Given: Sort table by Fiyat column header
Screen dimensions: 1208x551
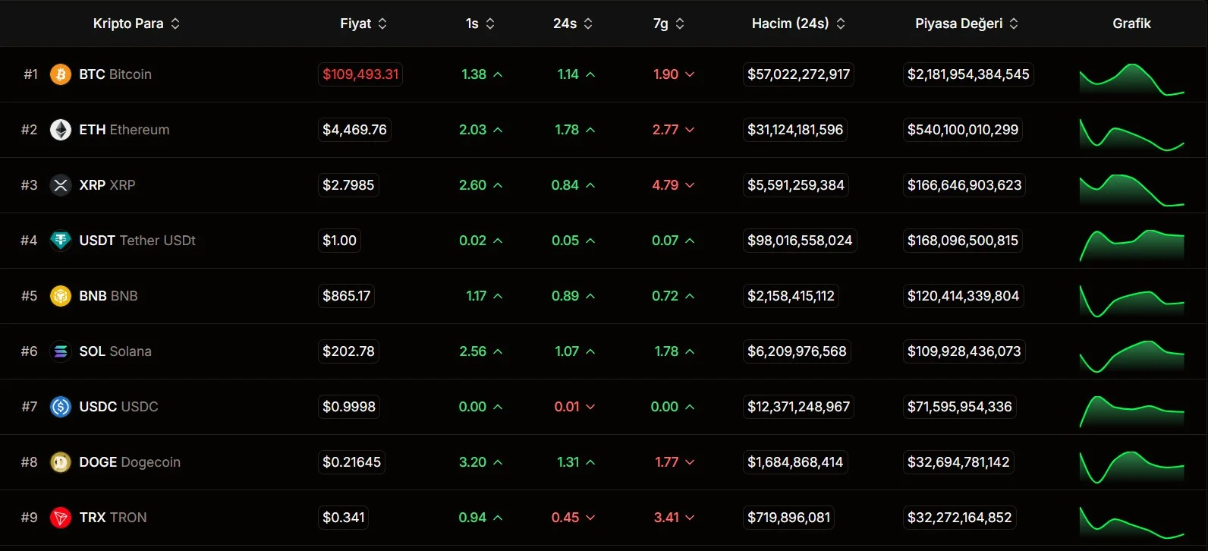Looking at the screenshot, I should pos(363,24).
